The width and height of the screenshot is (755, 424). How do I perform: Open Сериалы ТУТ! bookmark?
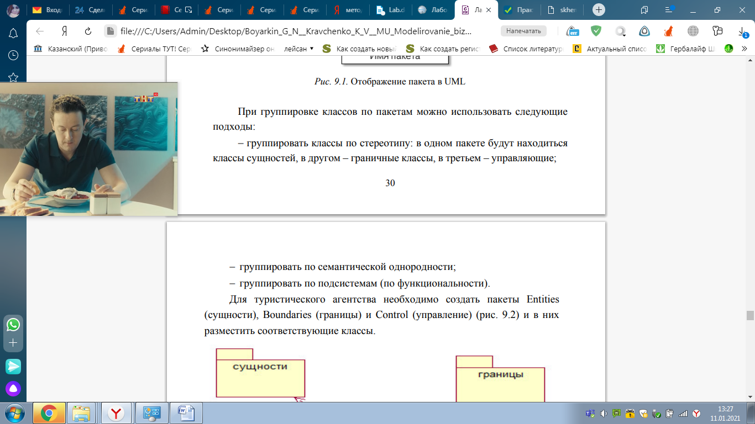154,49
